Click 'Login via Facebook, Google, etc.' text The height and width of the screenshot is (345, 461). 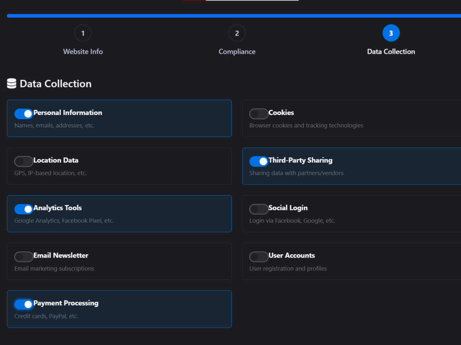tap(292, 221)
